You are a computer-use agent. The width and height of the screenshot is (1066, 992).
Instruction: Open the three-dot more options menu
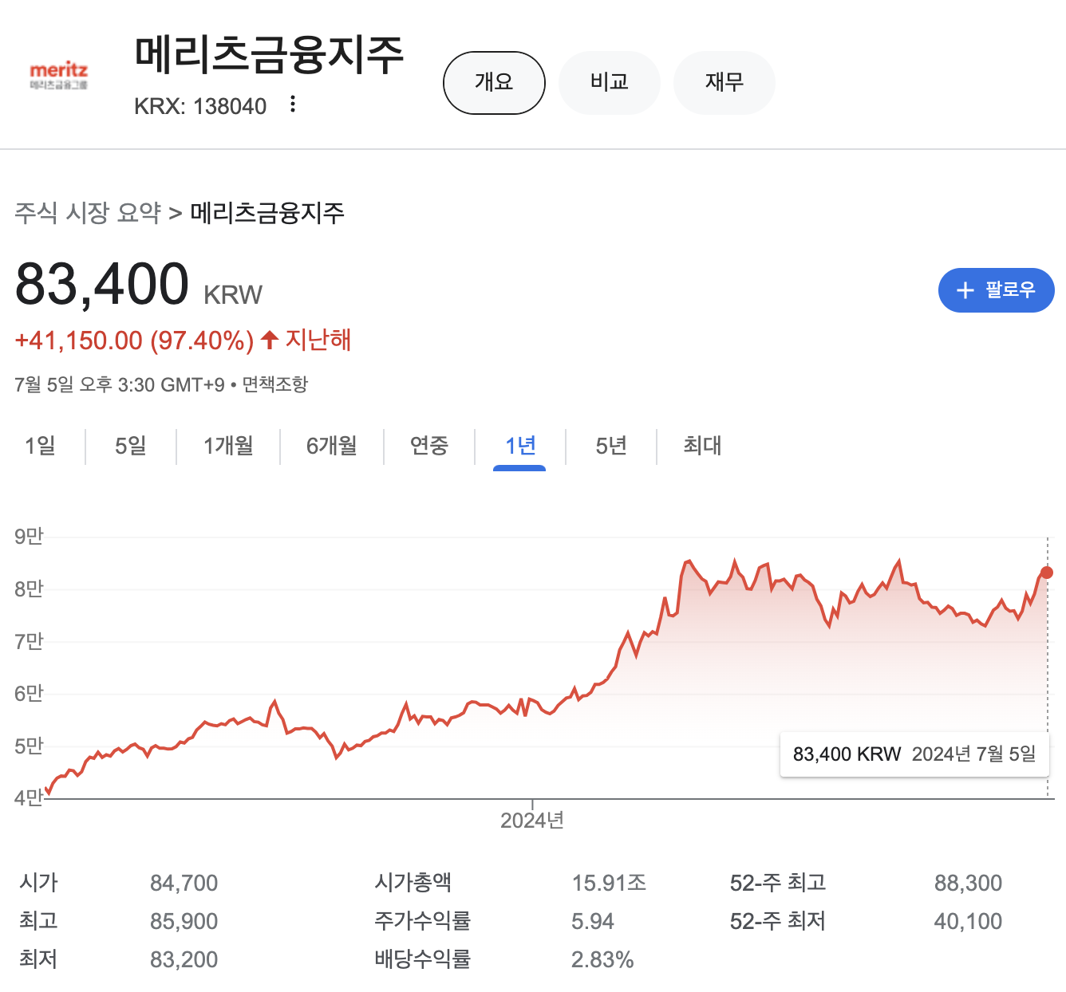tap(293, 104)
